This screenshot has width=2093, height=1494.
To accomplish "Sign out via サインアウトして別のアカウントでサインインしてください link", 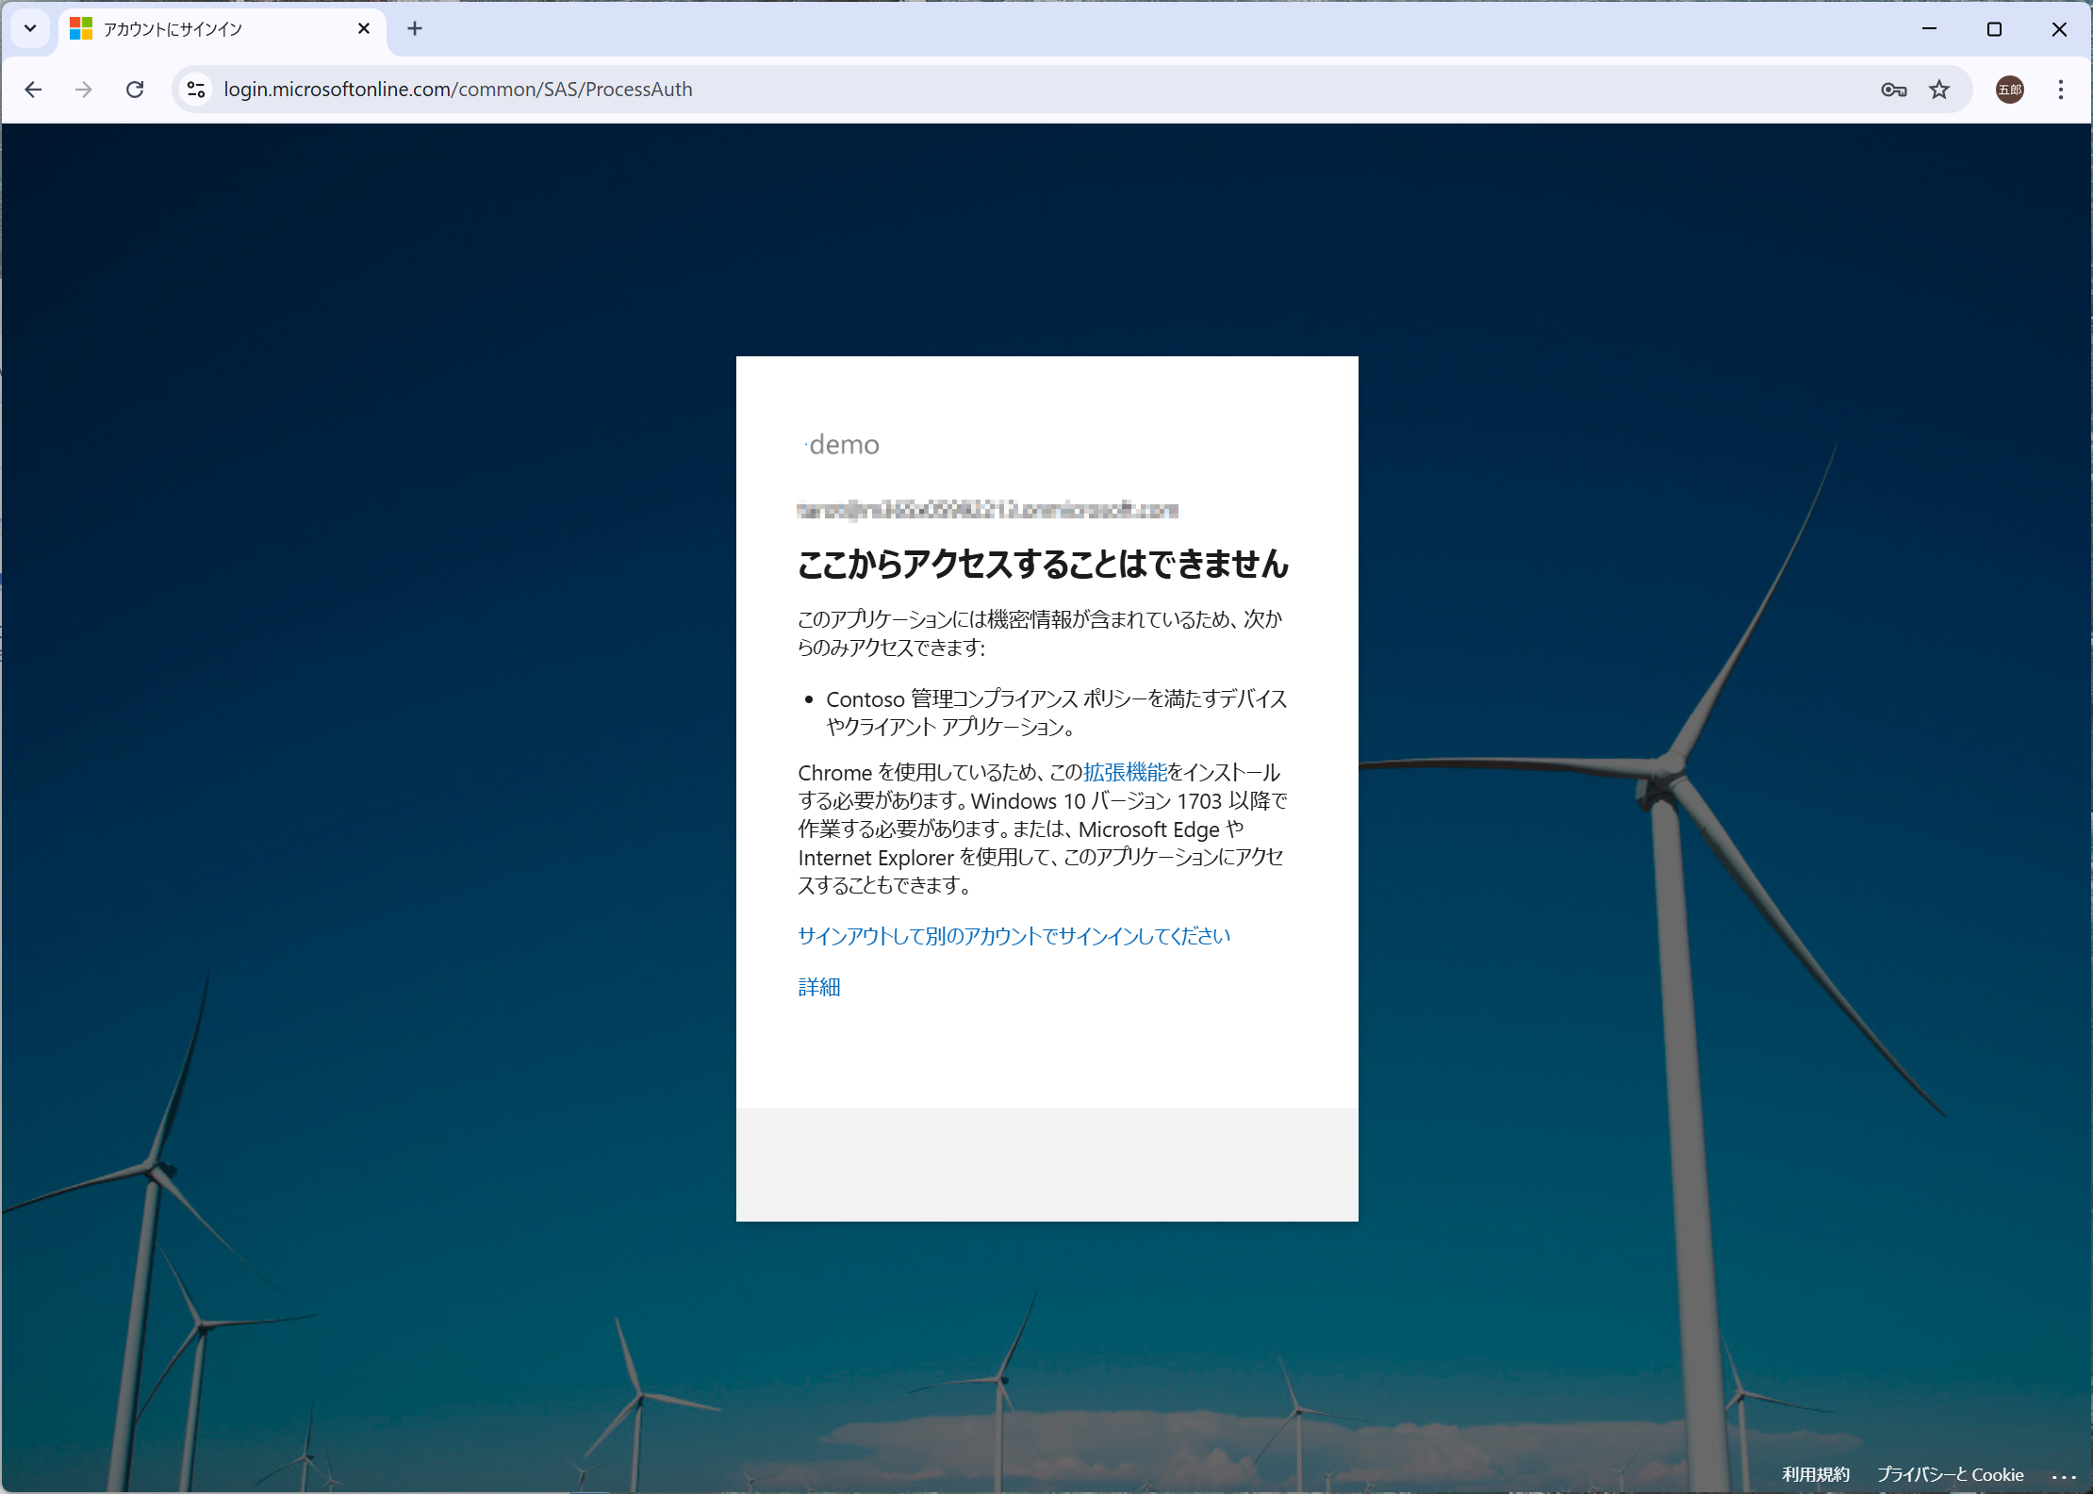I will pyautogui.click(x=1014, y=935).
